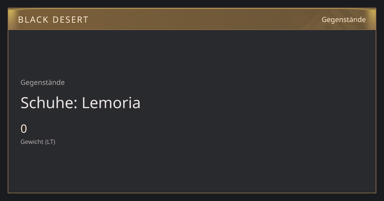Click the word Gewicht under the value
The image size is (384, 201).
tap(32, 142)
